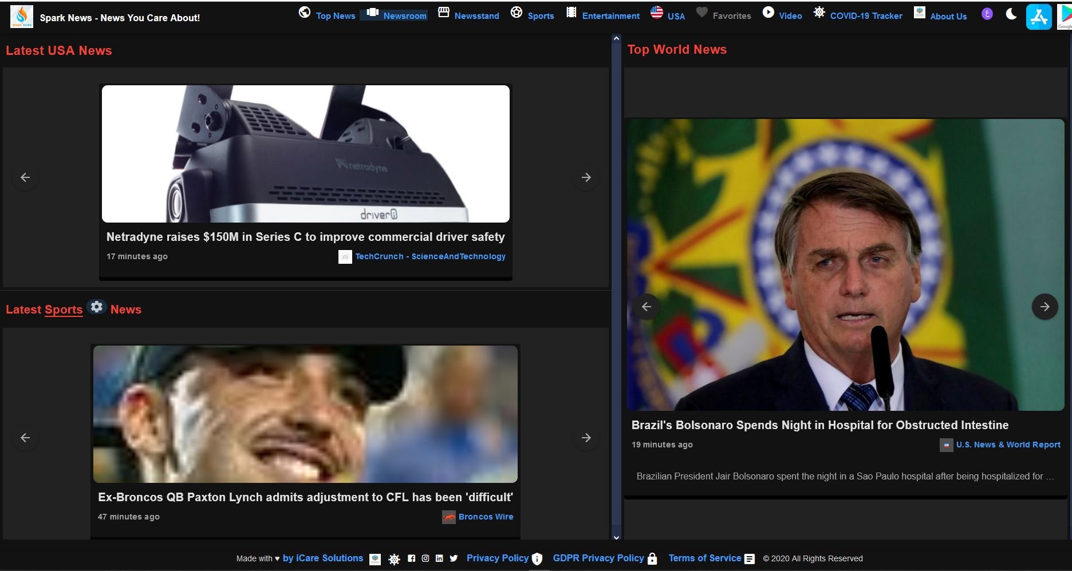Open the Facebook page from the footer
This screenshot has height=571, width=1072.
pos(412,558)
